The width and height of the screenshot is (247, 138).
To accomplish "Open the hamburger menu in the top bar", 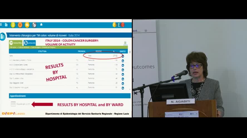I will [x=1, y=24].
